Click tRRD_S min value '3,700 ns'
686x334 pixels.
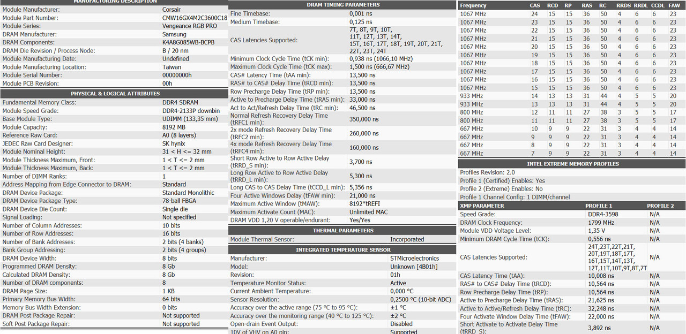pyautogui.click(x=361, y=162)
